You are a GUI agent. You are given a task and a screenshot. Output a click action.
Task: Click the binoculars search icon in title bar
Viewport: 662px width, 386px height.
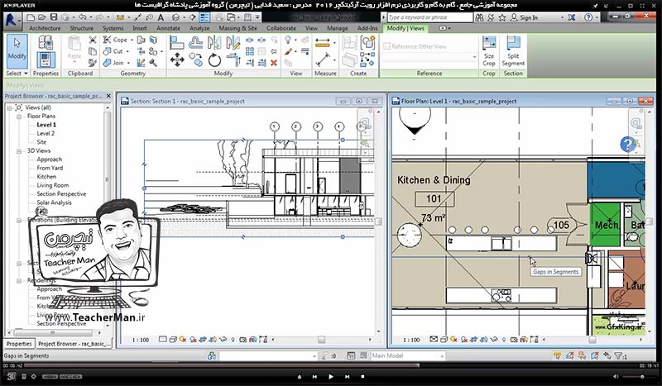point(479,17)
